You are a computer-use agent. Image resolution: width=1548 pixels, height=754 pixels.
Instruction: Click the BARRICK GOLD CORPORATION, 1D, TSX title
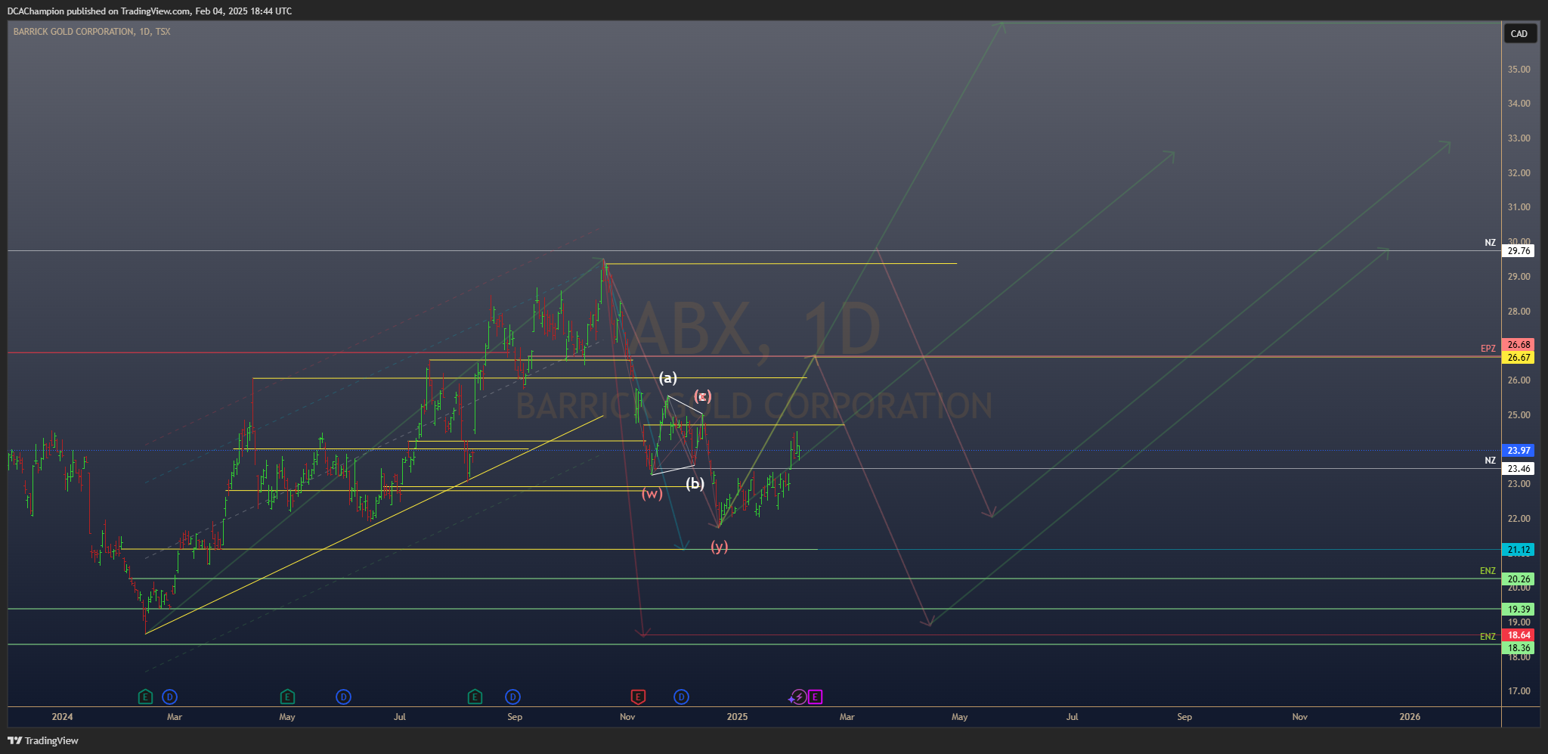[91, 32]
